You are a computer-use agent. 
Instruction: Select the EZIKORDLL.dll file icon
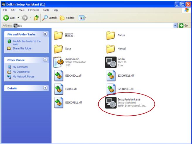pos(59,102)
